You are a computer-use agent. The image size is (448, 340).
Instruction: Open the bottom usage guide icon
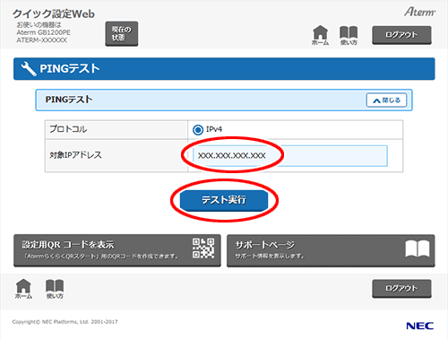pyautogui.click(x=55, y=289)
